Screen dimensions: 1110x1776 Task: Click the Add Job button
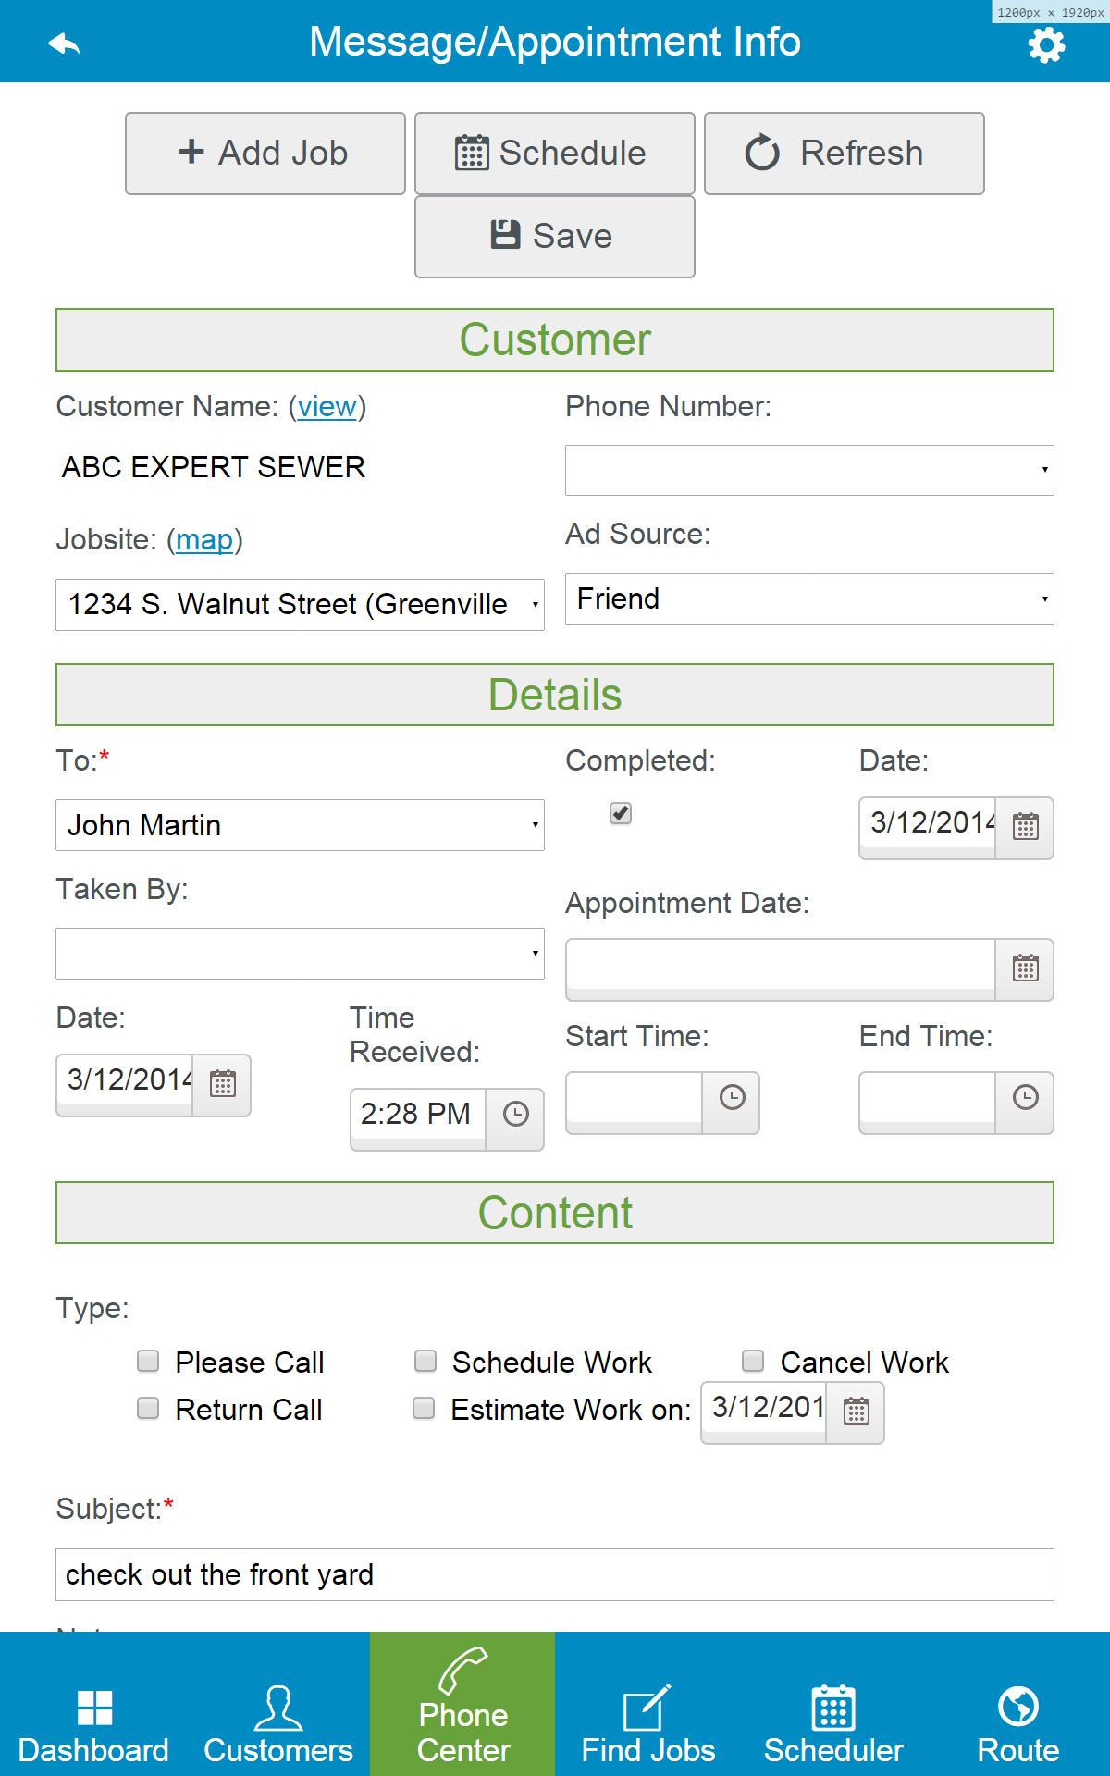265,154
